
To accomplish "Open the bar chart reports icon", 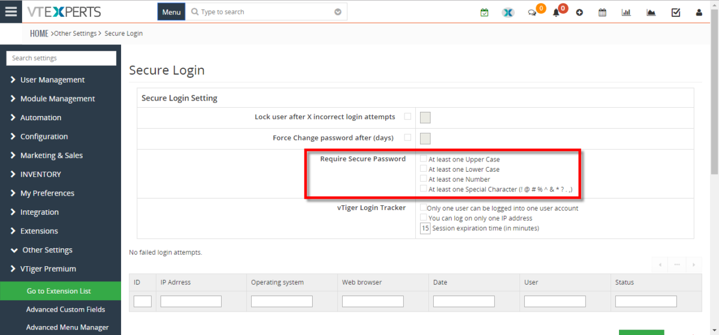I will point(626,12).
